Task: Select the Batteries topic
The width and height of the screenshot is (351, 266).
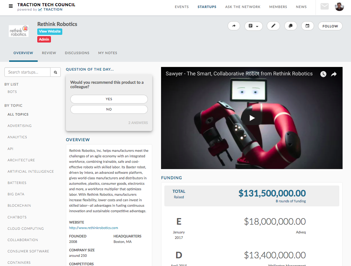Action: click(x=17, y=183)
